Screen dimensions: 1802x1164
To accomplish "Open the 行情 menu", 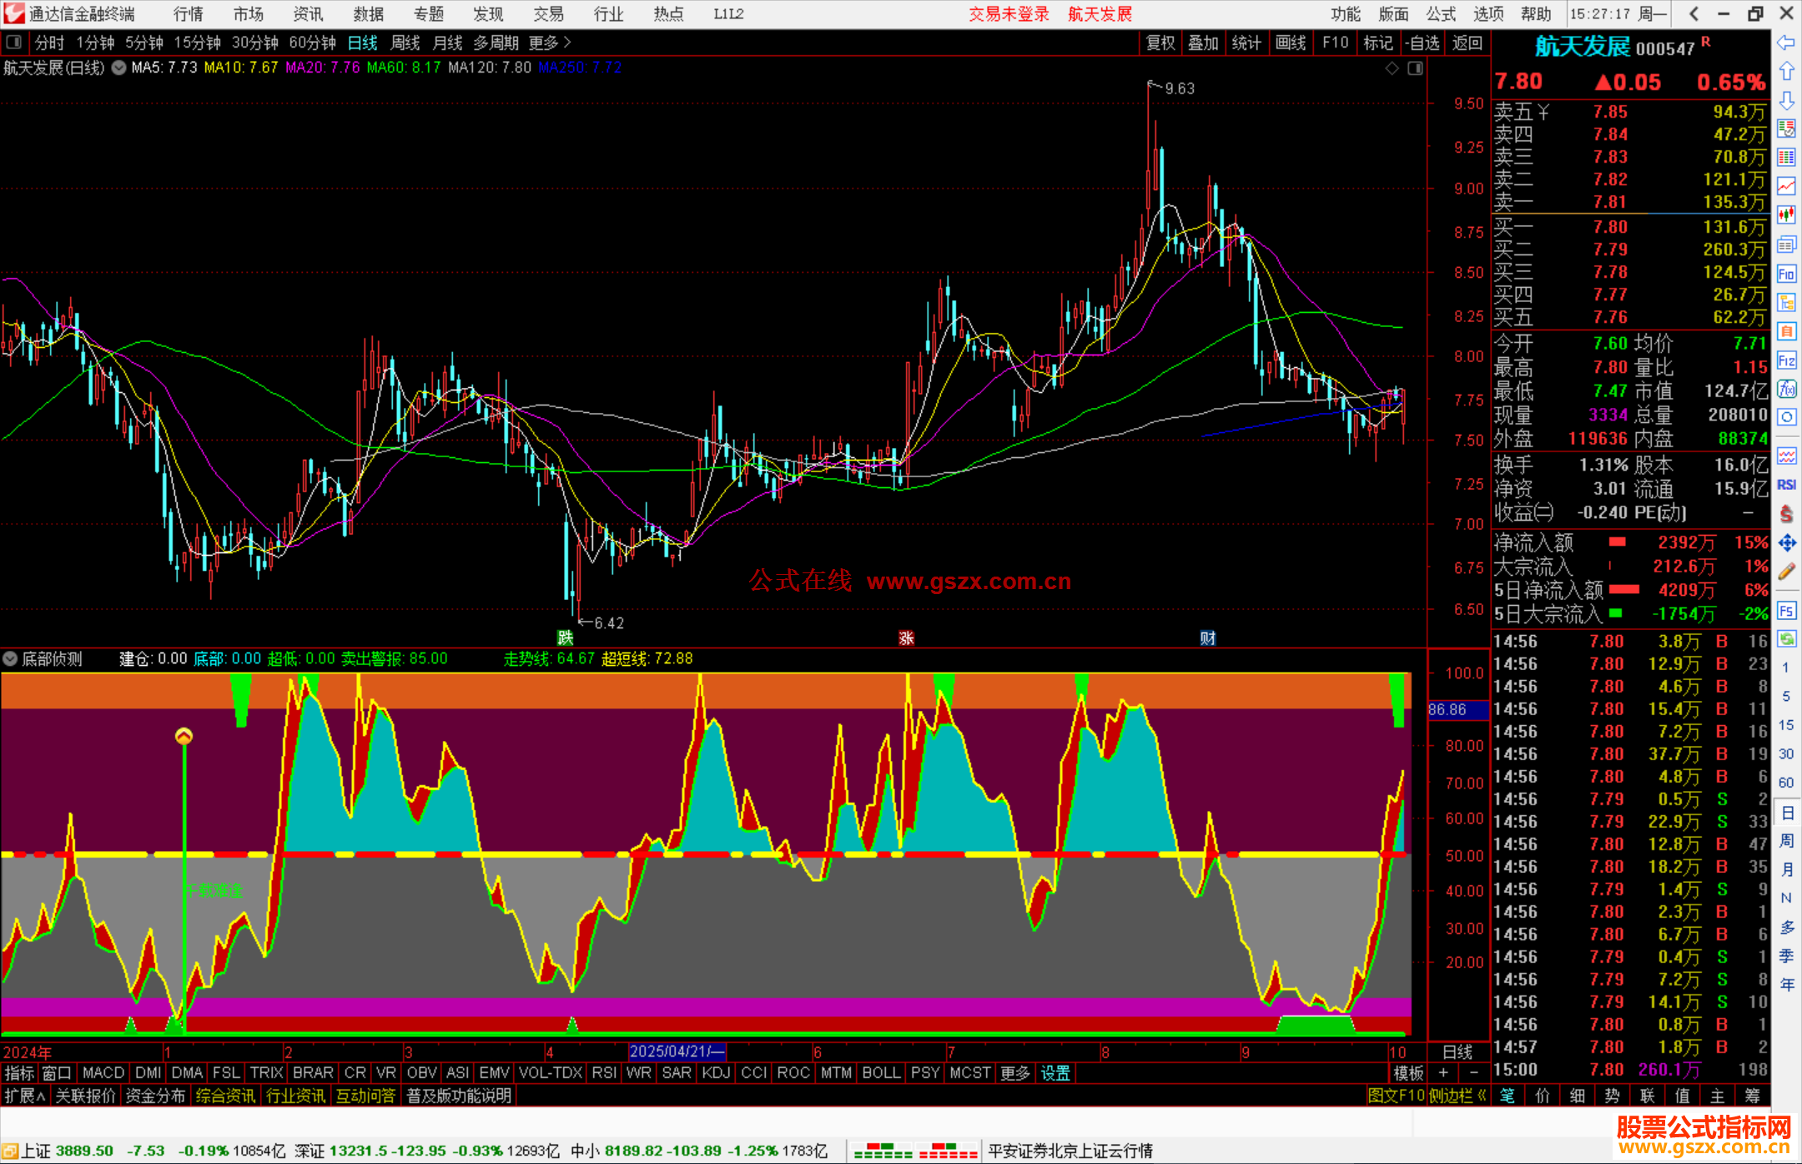I will [188, 14].
